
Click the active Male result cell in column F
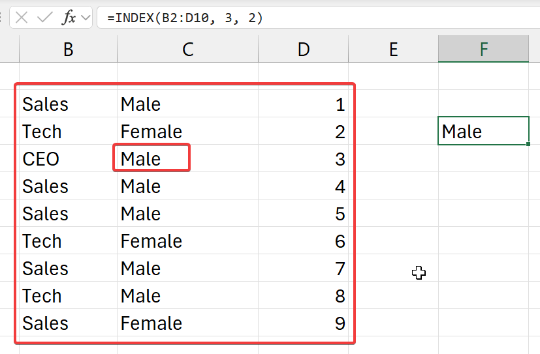click(x=483, y=132)
